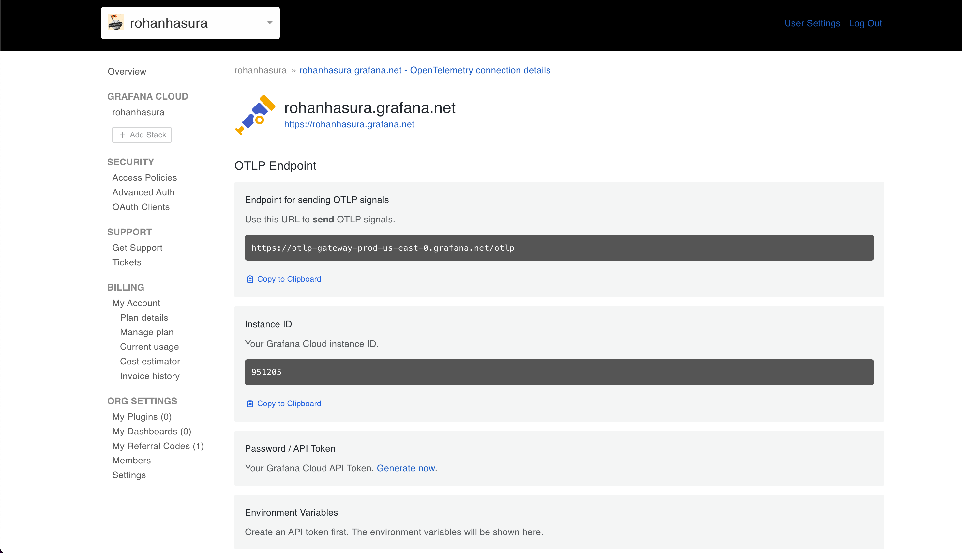The image size is (962, 553).
Task: Open My Referral Codes in Org Settings
Action: [158, 446]
